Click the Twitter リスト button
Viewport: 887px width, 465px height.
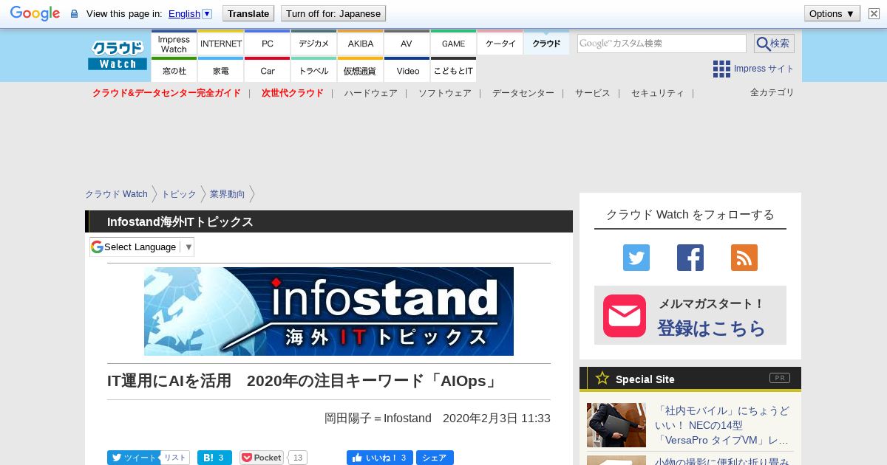click(x=174, y=458)
